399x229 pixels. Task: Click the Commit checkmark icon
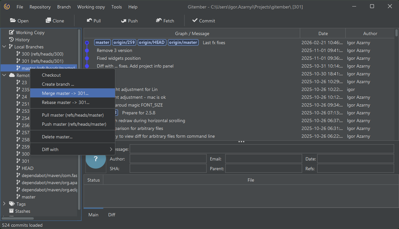pos(195,20)
